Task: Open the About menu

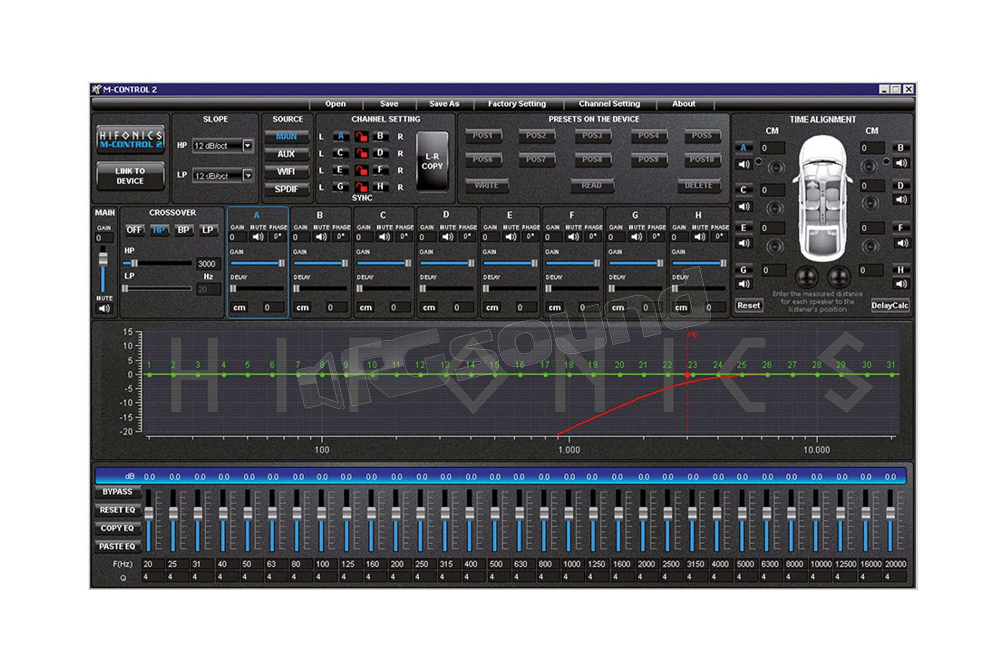Action: [x=683, y=103]
